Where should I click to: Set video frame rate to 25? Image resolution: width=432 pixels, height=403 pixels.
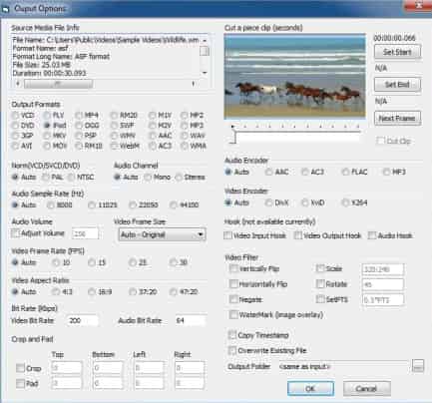[x=133, y=262]
